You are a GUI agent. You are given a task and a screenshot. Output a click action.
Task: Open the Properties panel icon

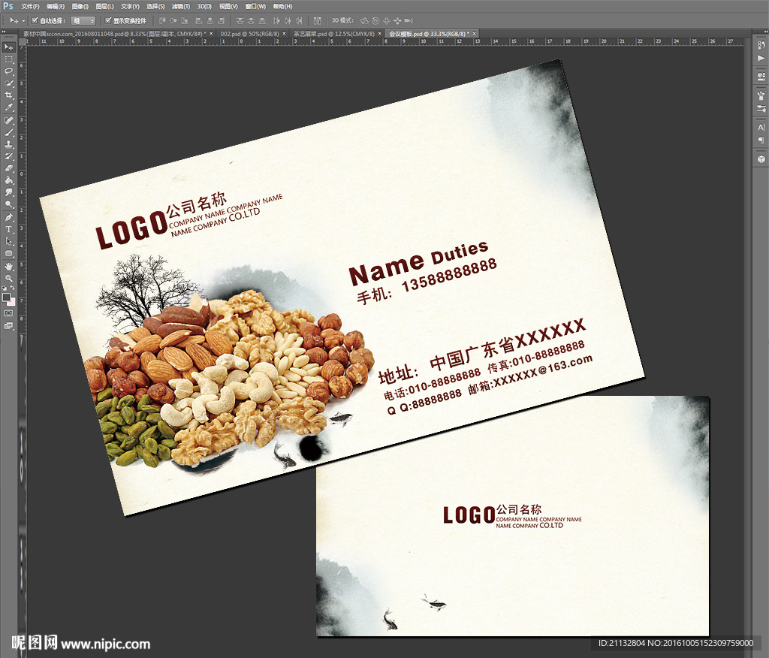[761, 77]
